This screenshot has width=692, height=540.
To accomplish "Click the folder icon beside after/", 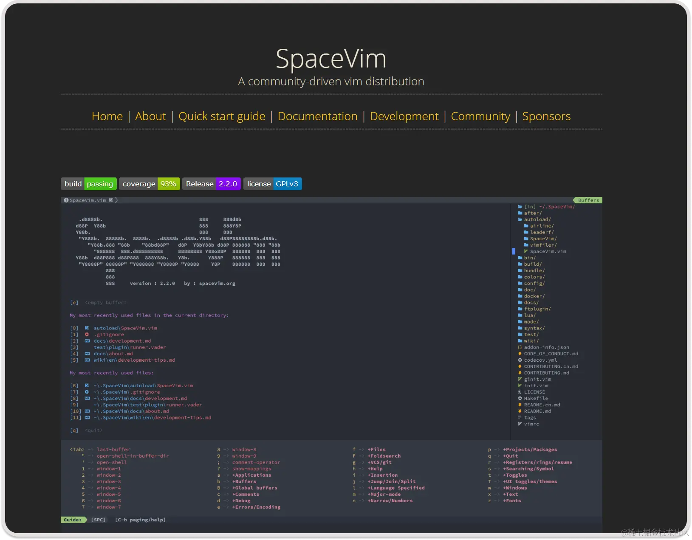I will pos(520,213).
